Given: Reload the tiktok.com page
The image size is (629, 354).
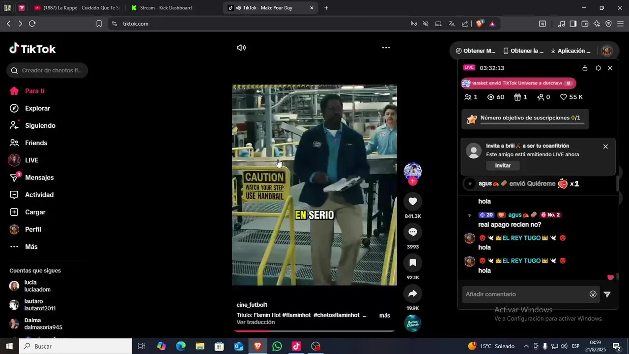Looking at the screenshot, I should tap(32, 24).
